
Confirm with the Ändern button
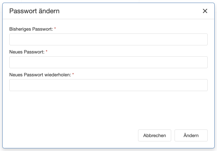click(191, 135)
